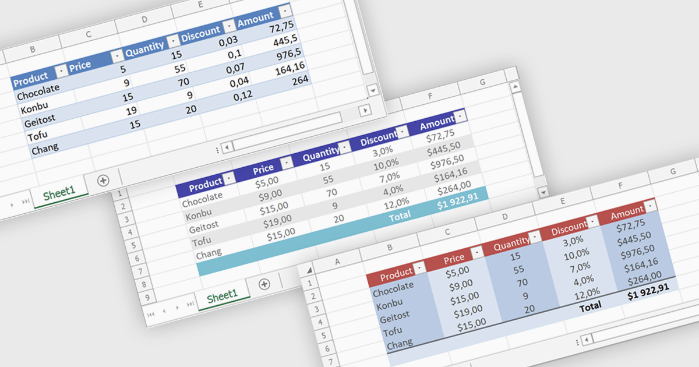
Task: Open Discount filter in red table
Action: tap(593, 221)
